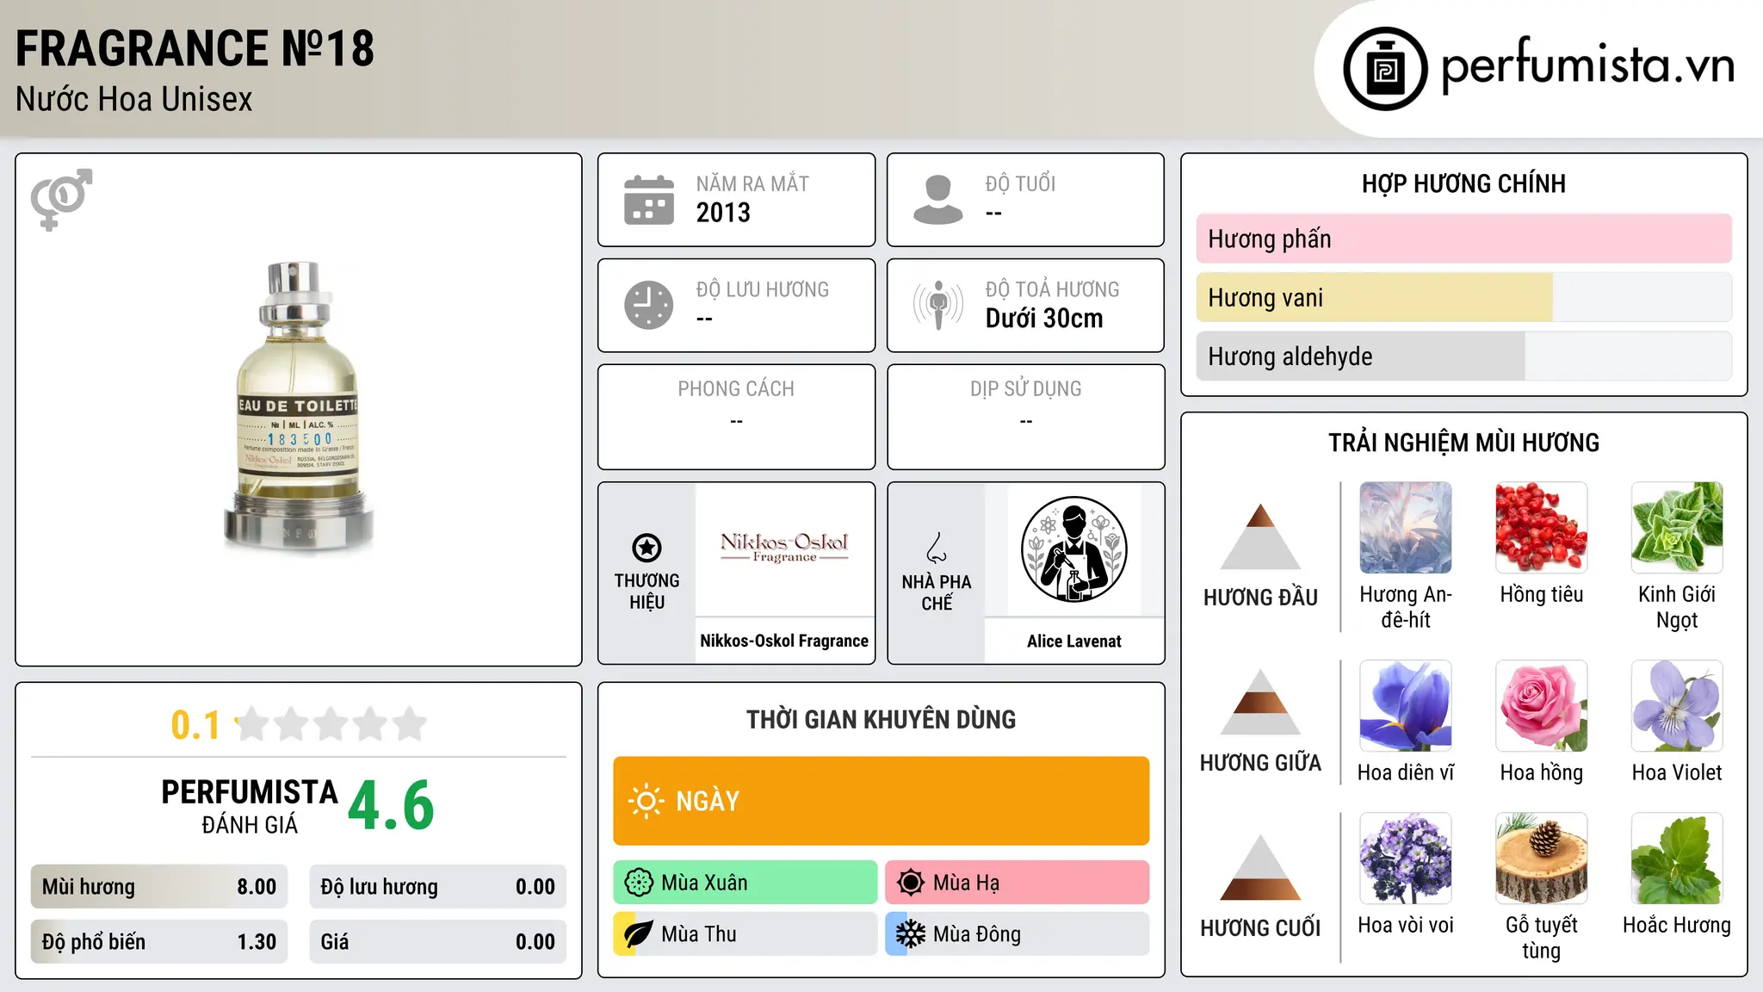Open the Hồng tiêu pink pepper image
The height and width of the screenshot is (992, 1763).
pos(1542,528)
